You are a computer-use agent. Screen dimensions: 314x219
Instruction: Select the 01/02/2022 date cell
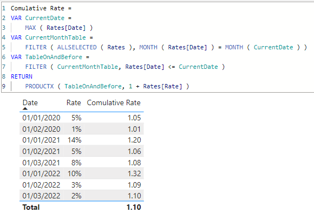[x=41, y=185]
